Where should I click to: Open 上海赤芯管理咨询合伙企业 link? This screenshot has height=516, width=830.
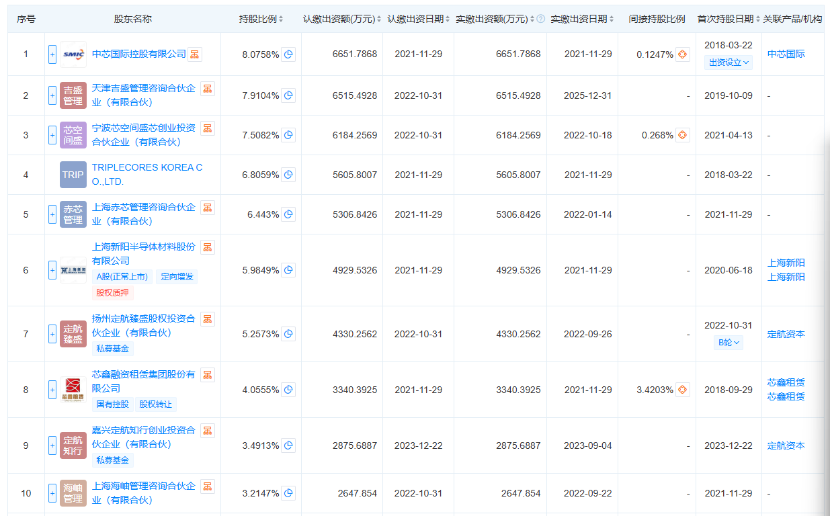point(144,214)
